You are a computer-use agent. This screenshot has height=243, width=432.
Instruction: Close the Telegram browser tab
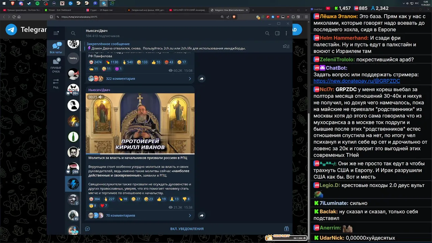[x=247, y=10]
